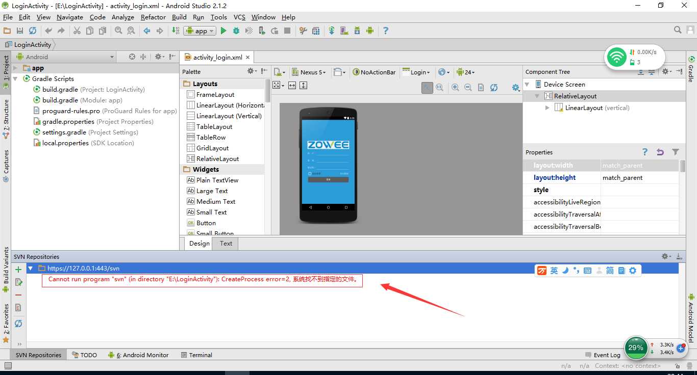Select GridLayout in the Palette
The height and width of the screenshot is (375, 697).
point(208,148)
